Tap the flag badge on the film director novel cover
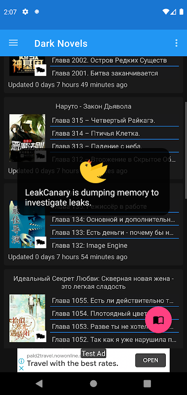187x395 pixels. [40, 242]
